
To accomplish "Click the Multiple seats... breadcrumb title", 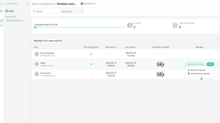I will coord(67,4).
